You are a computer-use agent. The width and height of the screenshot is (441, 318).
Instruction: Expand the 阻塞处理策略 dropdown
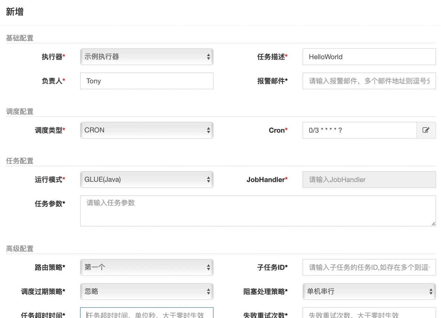point(369,291)
